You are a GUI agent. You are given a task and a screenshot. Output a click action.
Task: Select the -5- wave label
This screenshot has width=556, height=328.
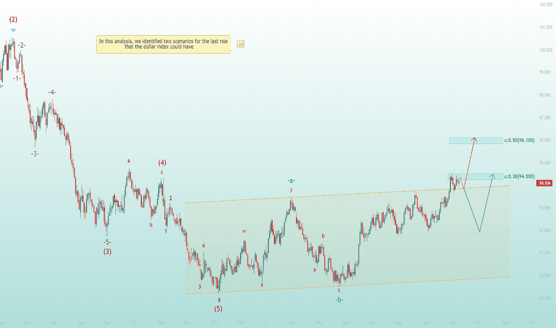point(107,243)
